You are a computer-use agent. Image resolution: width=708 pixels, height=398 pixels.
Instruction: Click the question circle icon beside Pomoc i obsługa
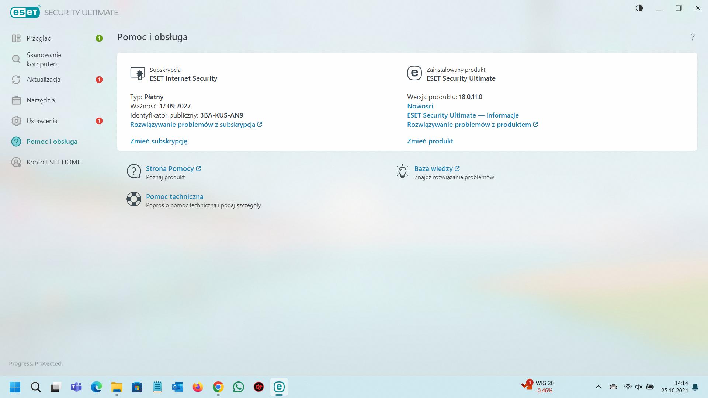coord(16,142)
